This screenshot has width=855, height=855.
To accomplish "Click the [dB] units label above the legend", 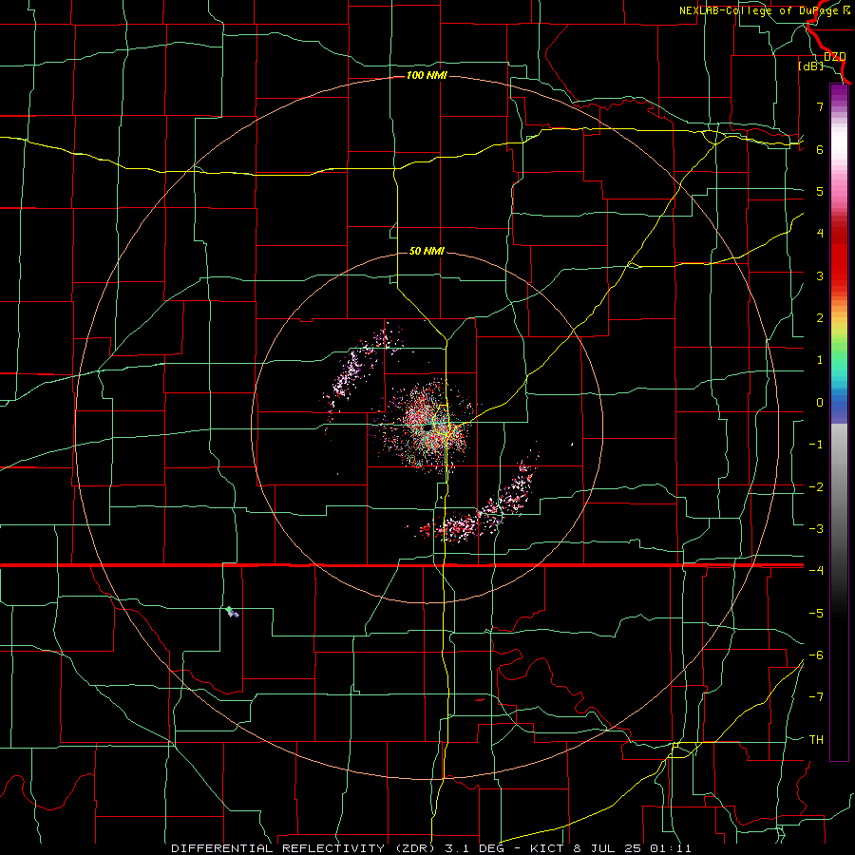I will pos(811,66).
